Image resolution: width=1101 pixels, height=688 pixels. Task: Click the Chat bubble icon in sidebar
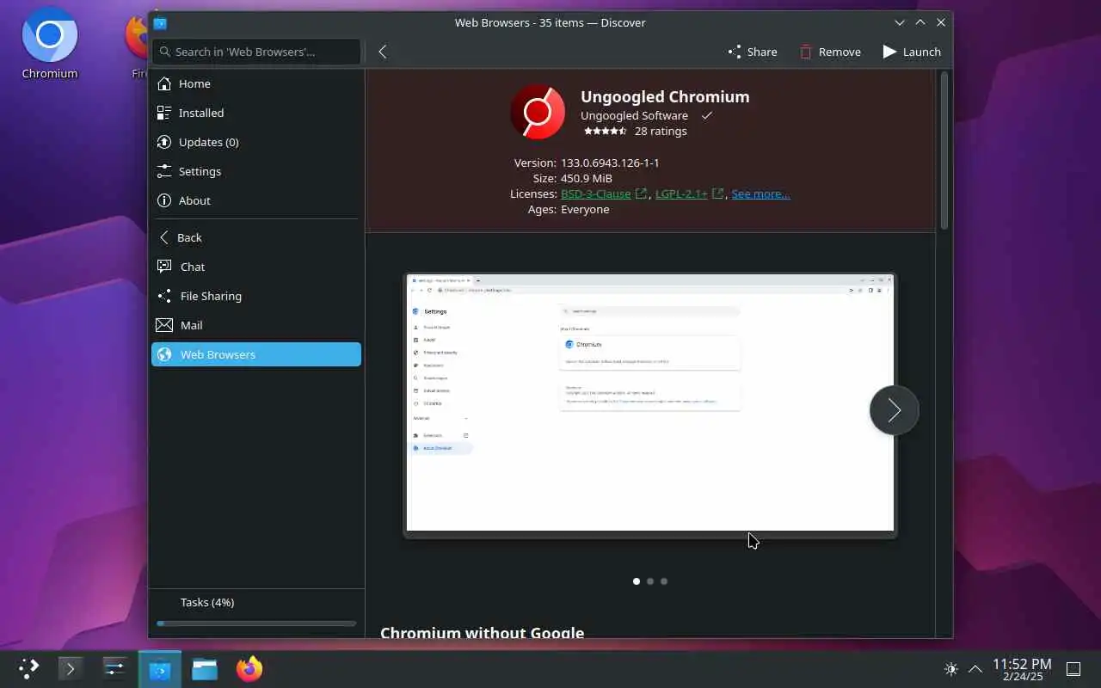point(164,267)
